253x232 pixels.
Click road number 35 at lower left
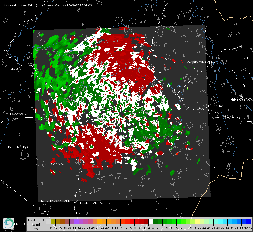(x=3, y=182)
